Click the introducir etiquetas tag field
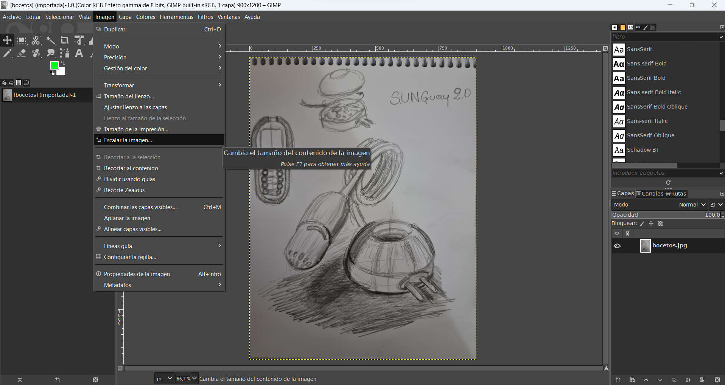The height and width of the screenshot is (385, 725). [x=664, y=173]
